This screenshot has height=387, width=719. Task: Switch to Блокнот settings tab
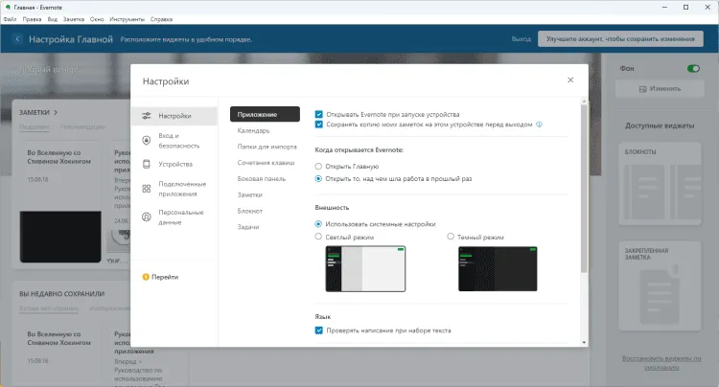click(x=250, y=211)
